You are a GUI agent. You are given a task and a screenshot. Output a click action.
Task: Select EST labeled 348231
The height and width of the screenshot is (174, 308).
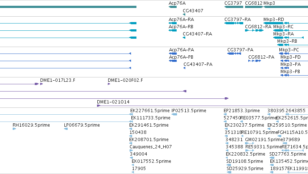coord(234,140)
